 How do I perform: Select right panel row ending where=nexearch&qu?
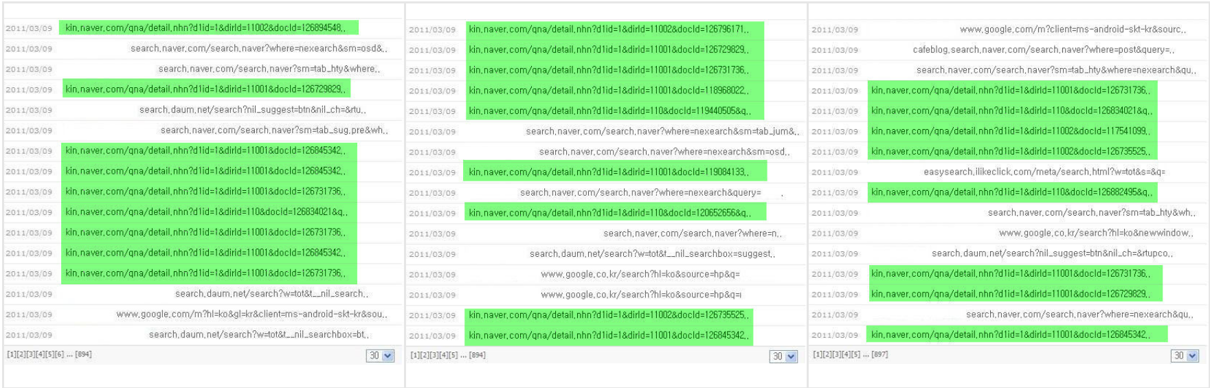pos(1081,315)
